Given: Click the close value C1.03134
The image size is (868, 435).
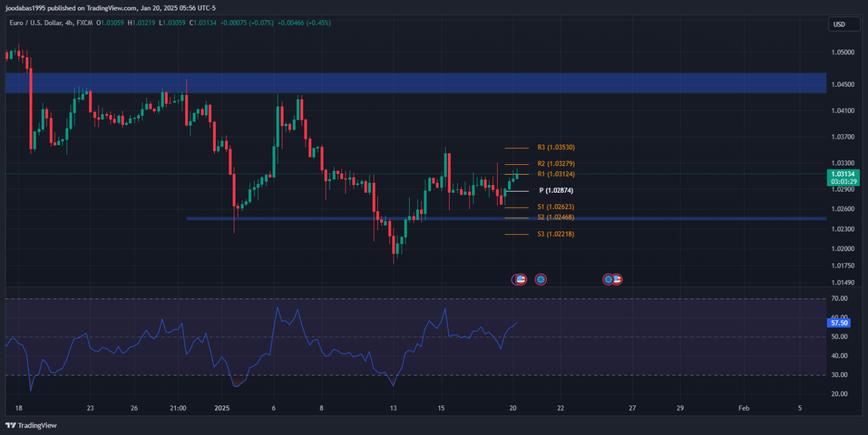Looking at the screenshot, I should [x=203, y=23].
